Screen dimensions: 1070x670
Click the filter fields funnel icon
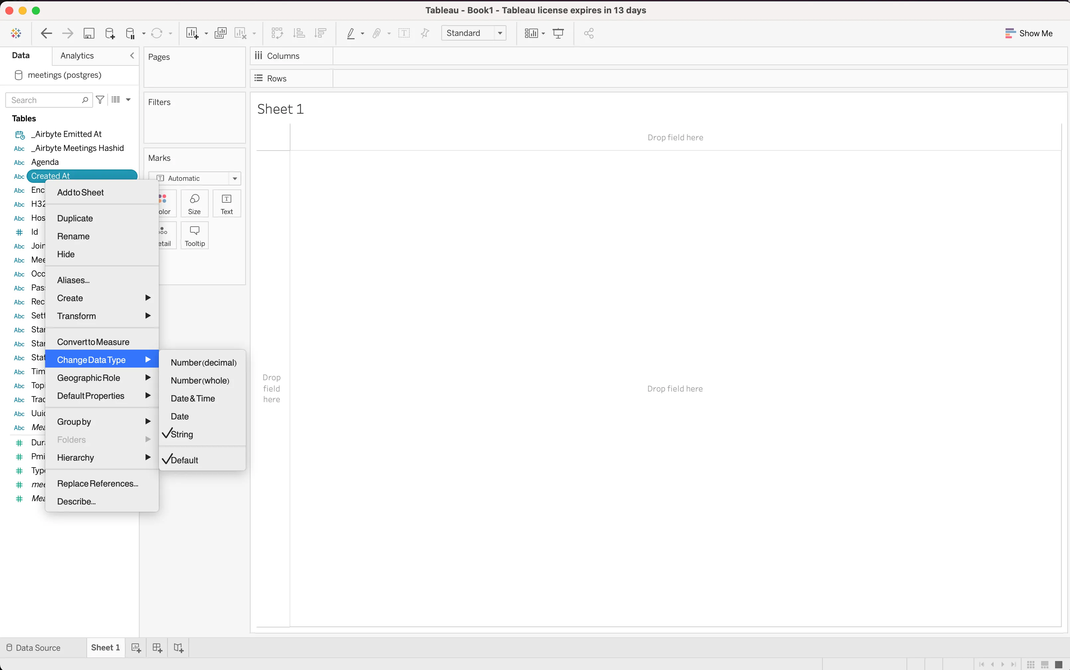point(101,100)
